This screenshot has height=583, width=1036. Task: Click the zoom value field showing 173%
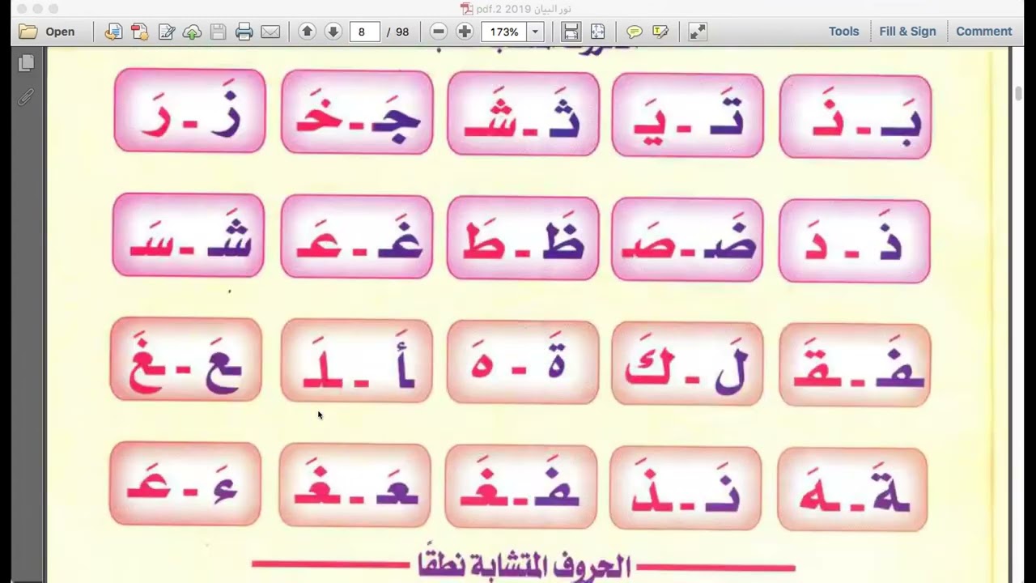(x=504, y=32)
